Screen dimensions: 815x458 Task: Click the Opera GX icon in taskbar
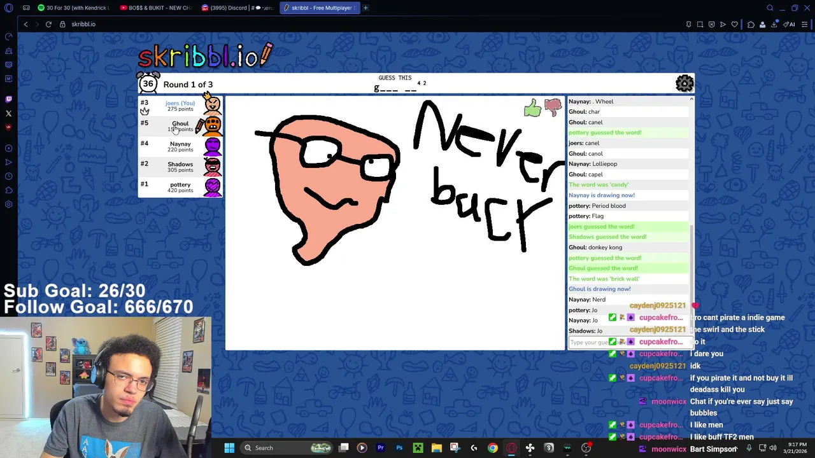tap(511, 448)
